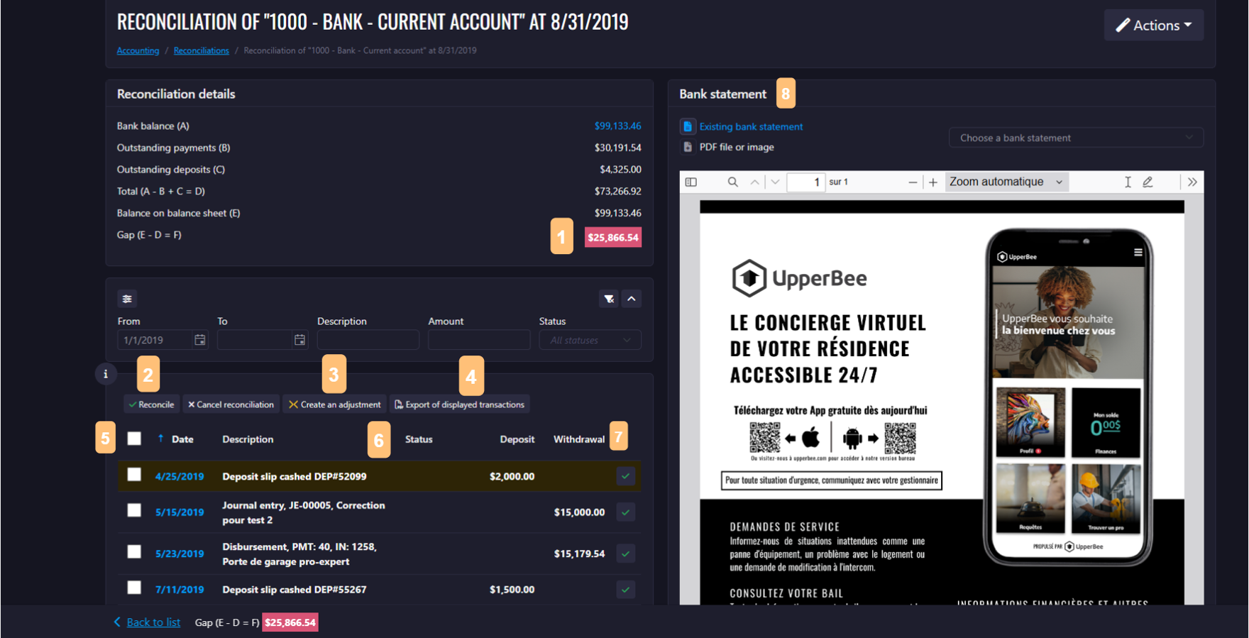Click the filter settings sliders icon
The height and width of the screenshot is (638, 1249).
(127, 299)
